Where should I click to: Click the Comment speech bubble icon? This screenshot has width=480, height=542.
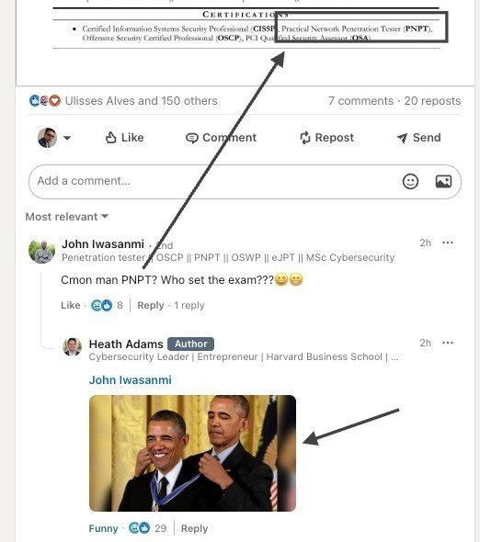click(x=191, y=138)
